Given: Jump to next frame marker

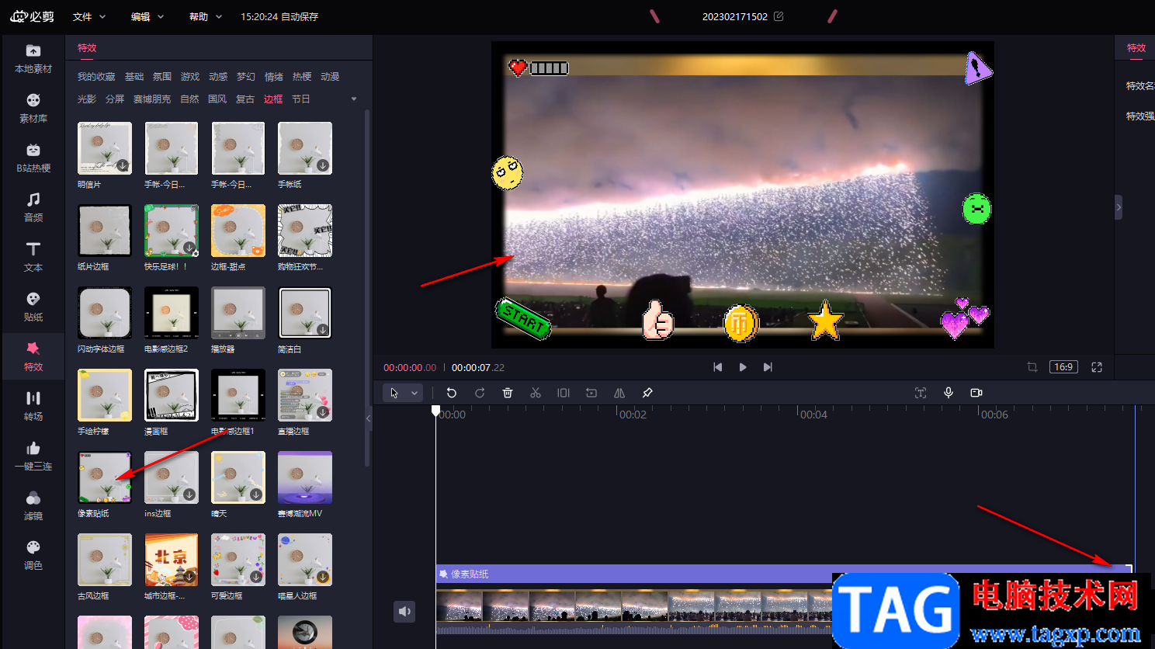Looking at the screenshot, I should (768, 367).
